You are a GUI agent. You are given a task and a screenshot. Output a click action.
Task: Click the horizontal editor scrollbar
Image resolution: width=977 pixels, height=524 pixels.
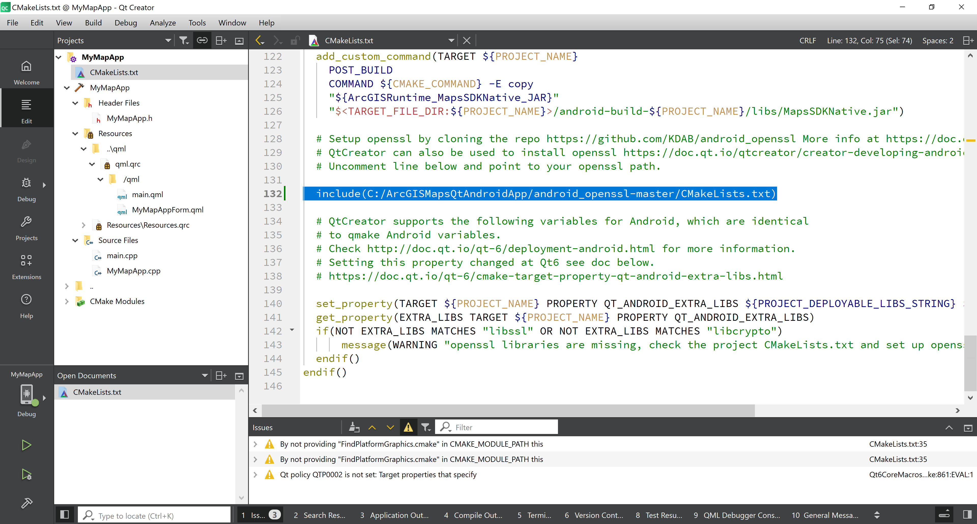[x=508, y=410]
